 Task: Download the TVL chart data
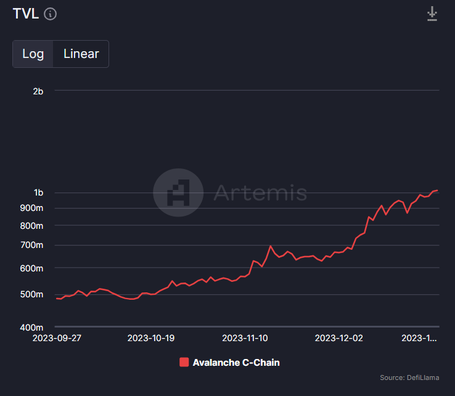432,14
